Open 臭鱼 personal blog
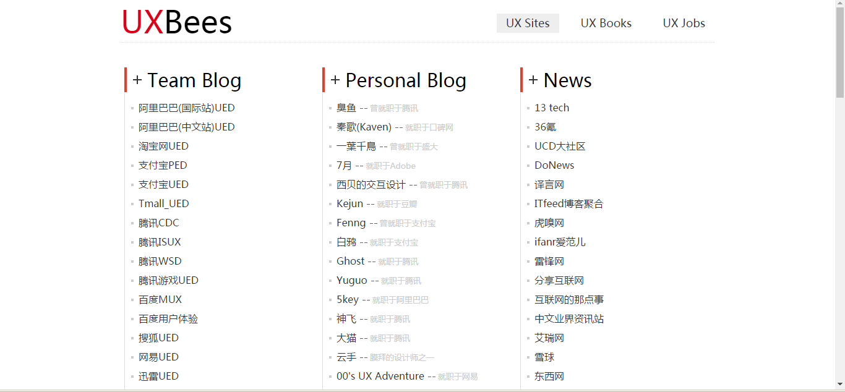 click(346, 108)
